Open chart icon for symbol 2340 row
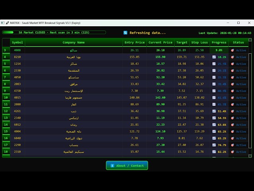Screen dimensions: 254x191 (x=214, y=118)
